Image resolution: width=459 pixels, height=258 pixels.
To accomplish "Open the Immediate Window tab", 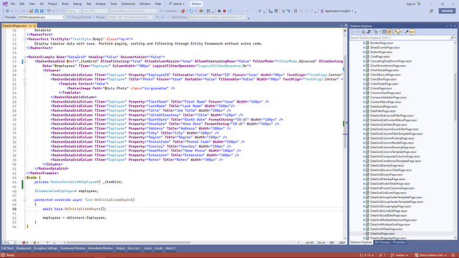I will [100, 248].
